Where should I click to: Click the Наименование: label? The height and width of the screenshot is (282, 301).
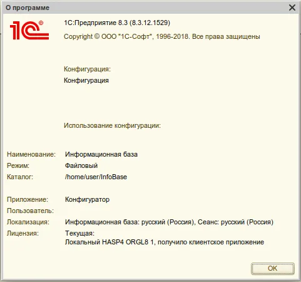point(31,154)
